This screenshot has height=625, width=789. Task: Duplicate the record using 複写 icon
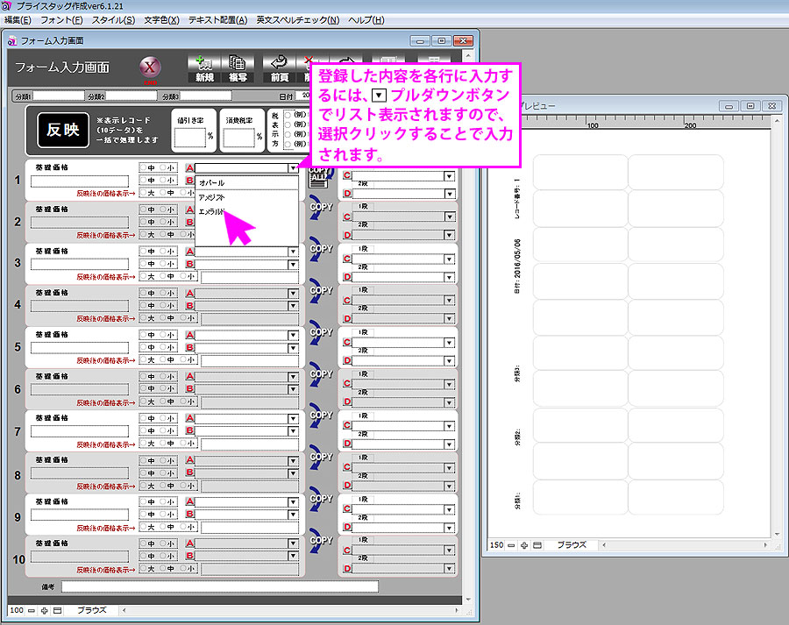237,68
